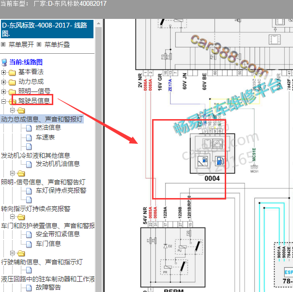The height and width of the screenshot is (292, 293).
Task: Open the 转向指示灯持续点亮报警 page
Action: 35,209
